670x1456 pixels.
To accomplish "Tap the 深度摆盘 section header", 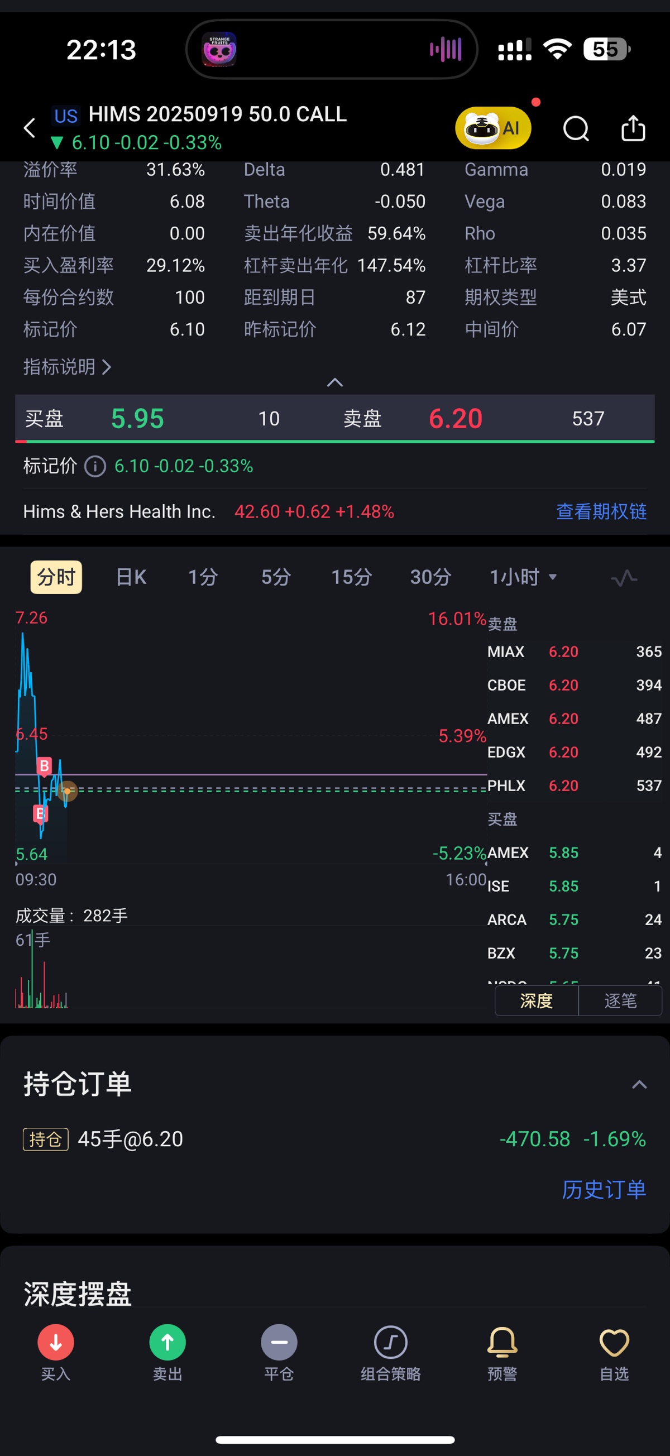I will point(78,1294).
